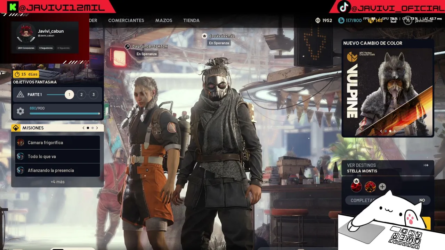Click the triangle icon beside PARTE 1
The image size is (445, 250).
[x=20, y=94]
